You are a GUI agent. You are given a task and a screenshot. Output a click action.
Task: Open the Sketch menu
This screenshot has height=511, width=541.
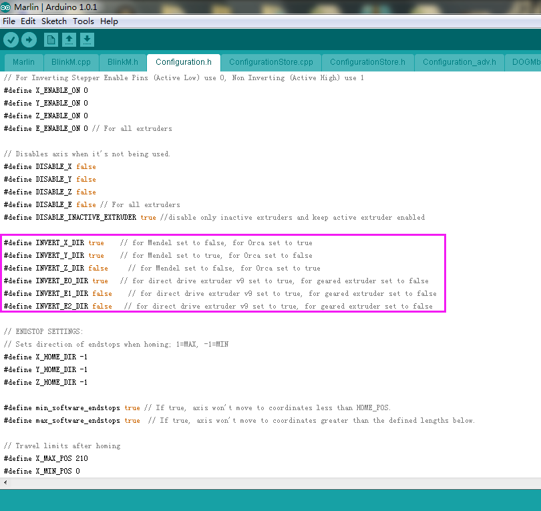pyautogui.click(x=54, y=21)
